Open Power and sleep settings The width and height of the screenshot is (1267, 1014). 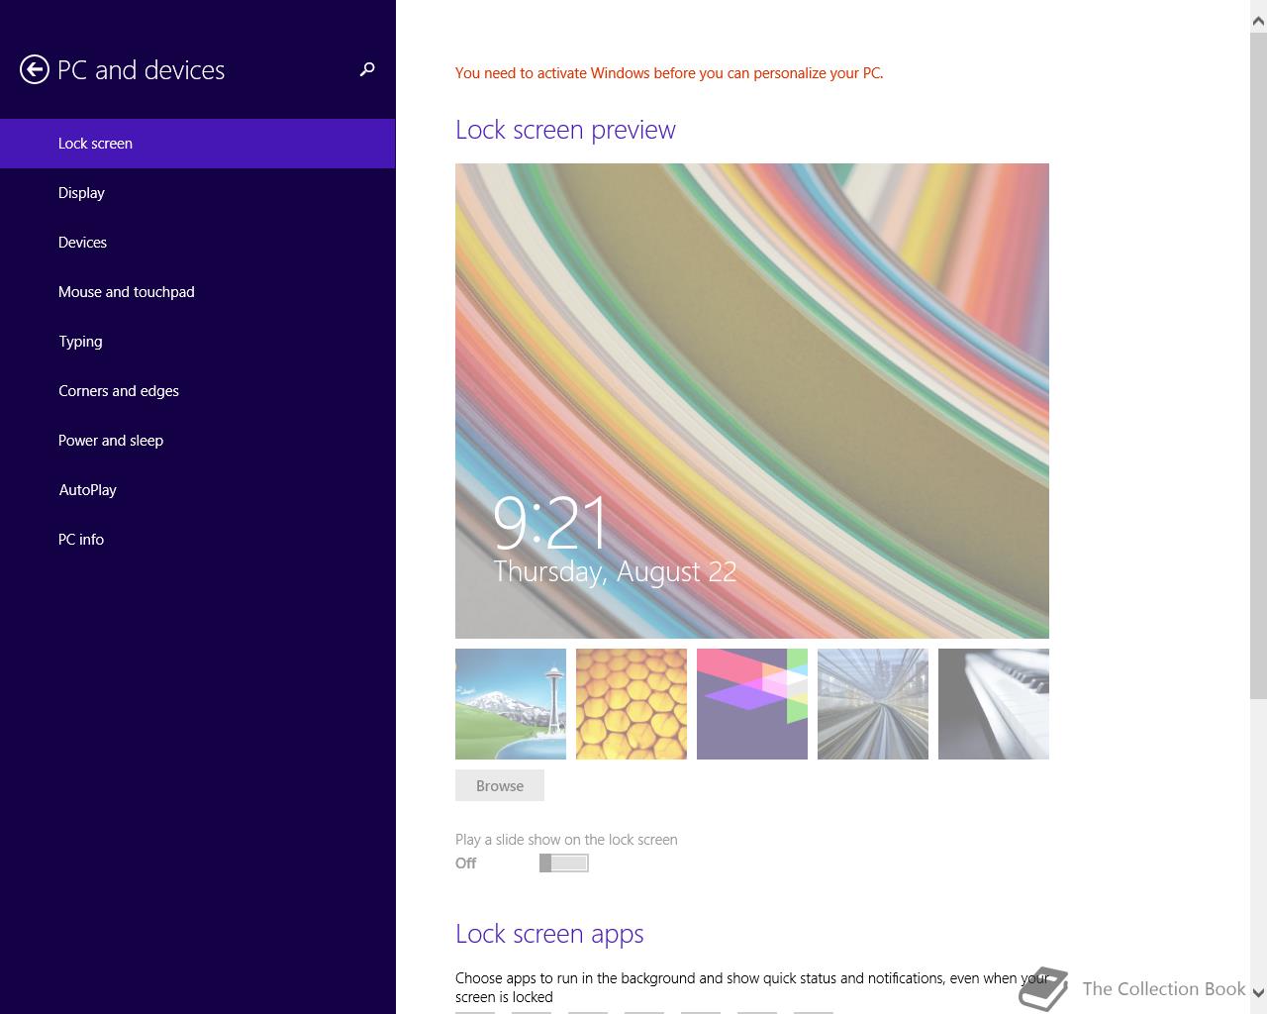coord(198,441)
